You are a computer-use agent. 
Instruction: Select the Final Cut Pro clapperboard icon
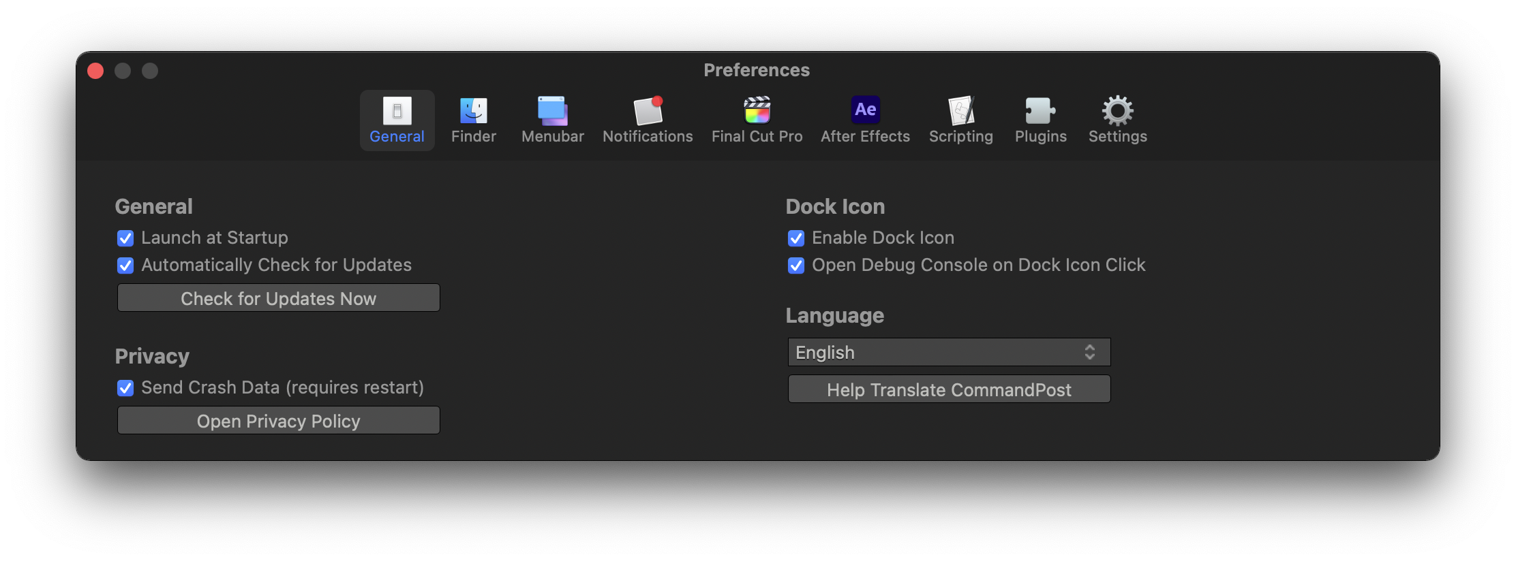[x=757, y=110]
